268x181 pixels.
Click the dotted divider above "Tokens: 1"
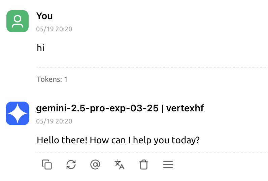click(152, 67)
